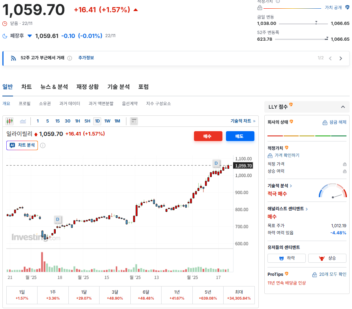Click the lock icon beside 적정 가격
Screen dimensions: 352x309
(x=344, y=164)
